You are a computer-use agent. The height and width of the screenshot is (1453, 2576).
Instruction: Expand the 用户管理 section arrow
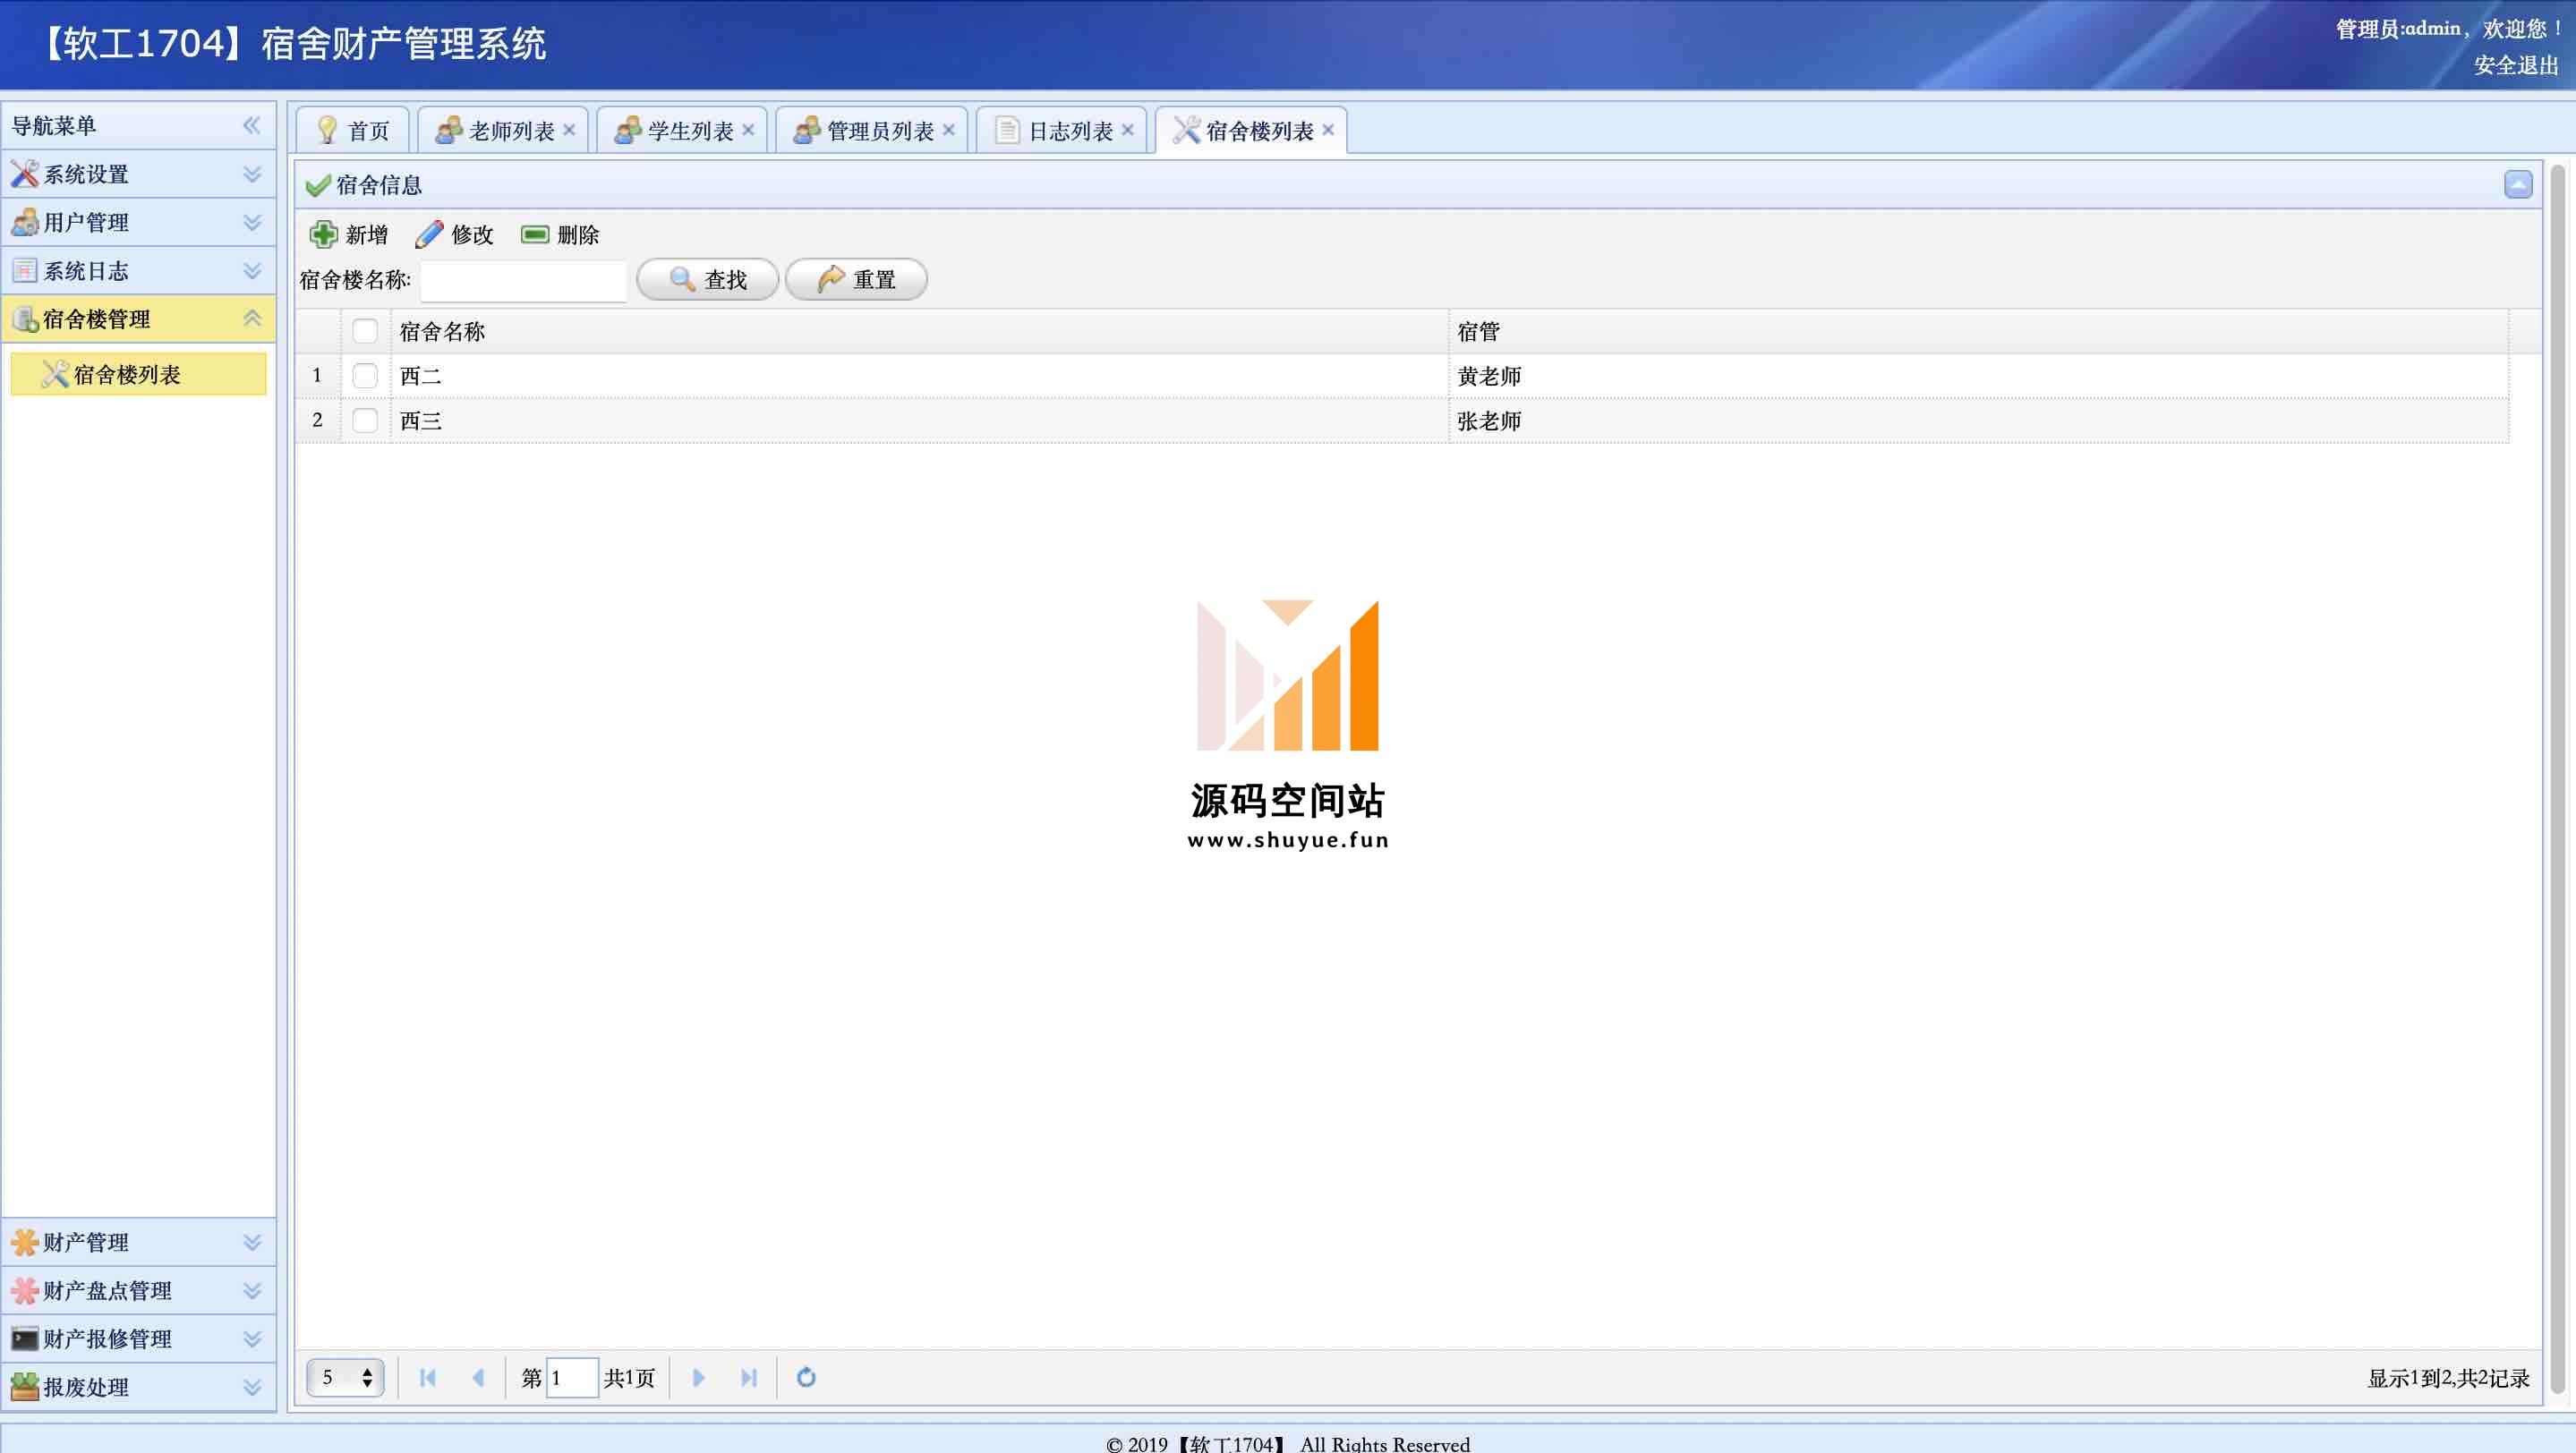coord(252,222)
